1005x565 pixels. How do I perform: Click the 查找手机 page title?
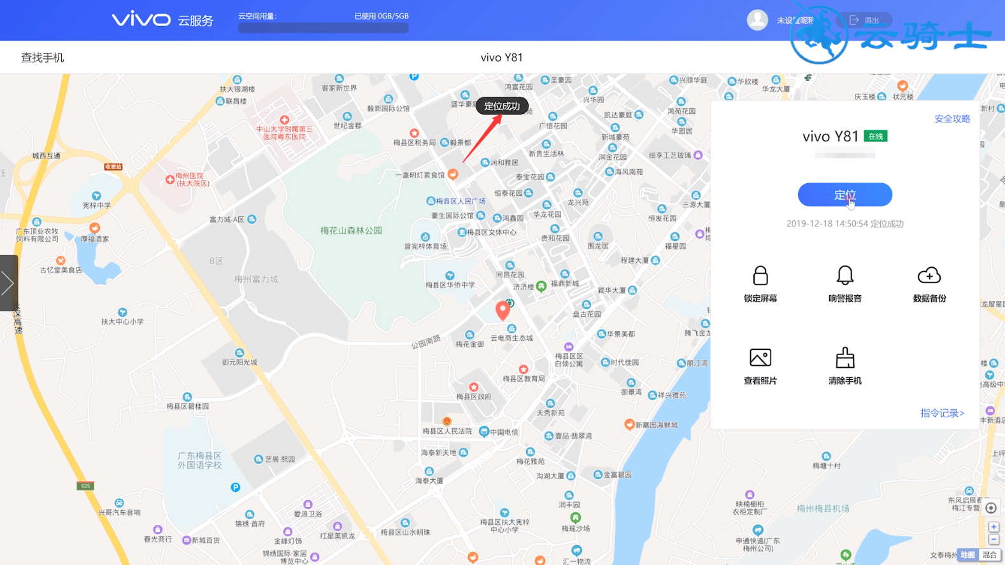click(43, 58)
